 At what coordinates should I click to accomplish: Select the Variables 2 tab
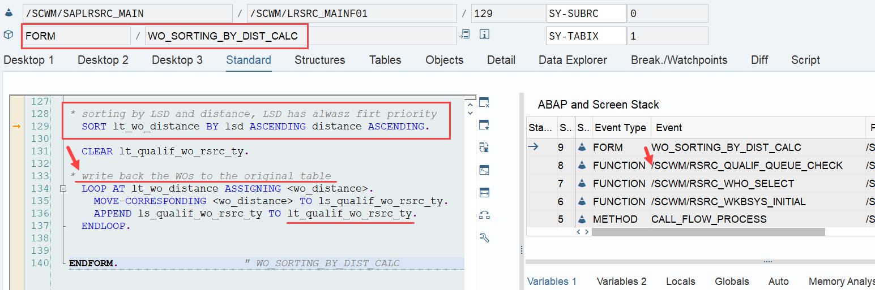622,282
